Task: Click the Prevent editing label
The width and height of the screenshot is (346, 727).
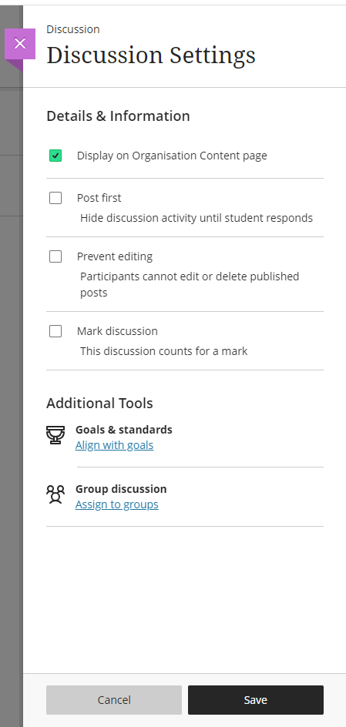Action: [115, 256]
